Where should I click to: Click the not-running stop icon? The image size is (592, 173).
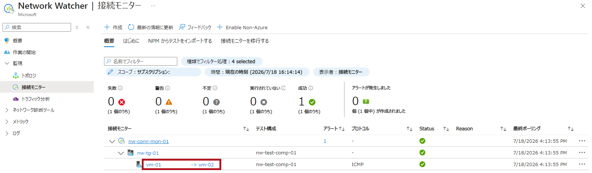(264, 102)
